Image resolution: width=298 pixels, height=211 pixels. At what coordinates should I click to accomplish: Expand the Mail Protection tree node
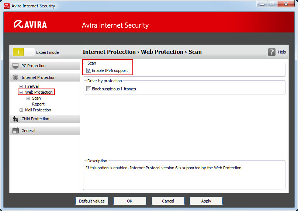[21, 110]
